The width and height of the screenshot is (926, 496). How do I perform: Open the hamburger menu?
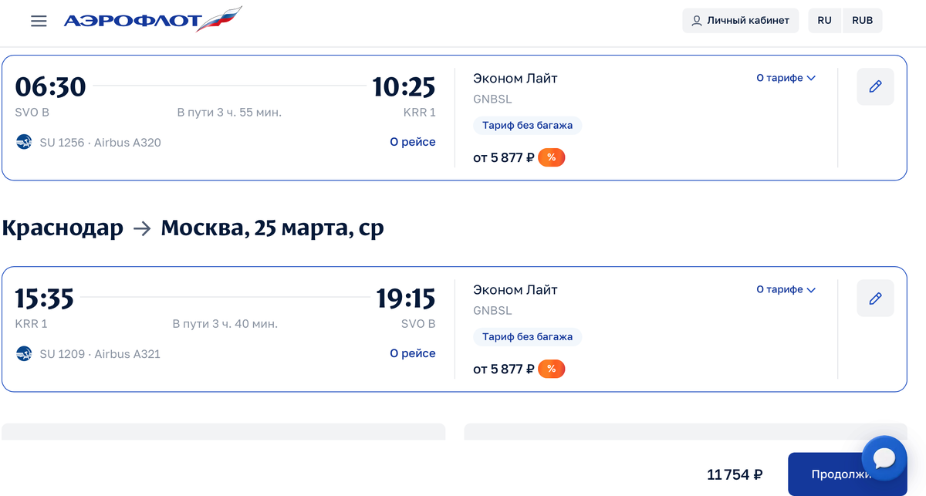[39, 21]
